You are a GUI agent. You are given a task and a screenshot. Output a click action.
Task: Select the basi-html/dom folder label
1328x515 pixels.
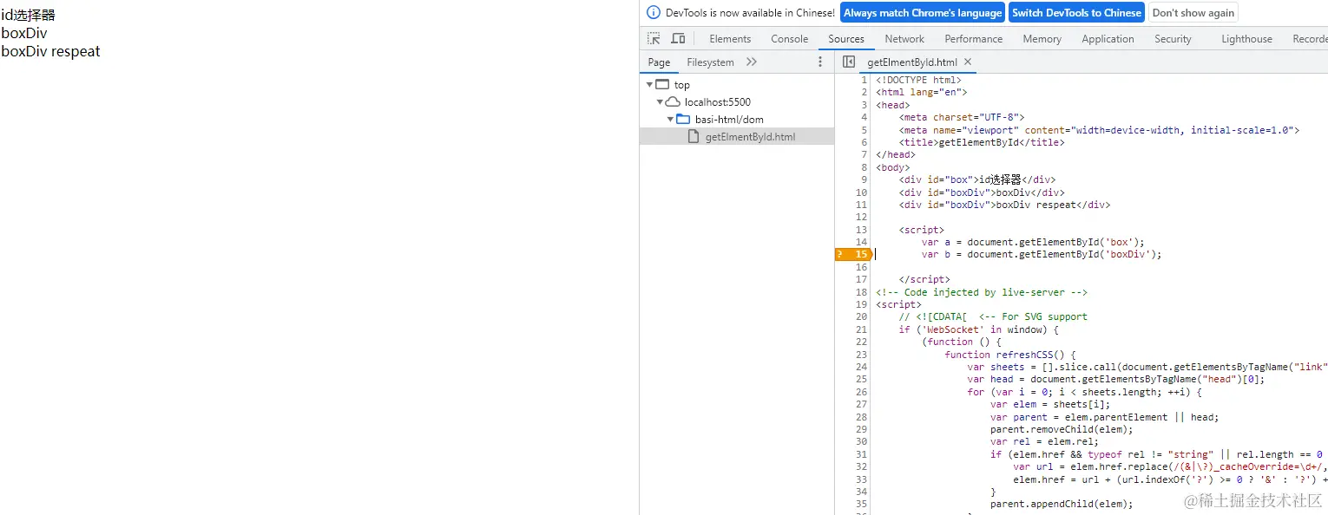click(x=729, y=120)
